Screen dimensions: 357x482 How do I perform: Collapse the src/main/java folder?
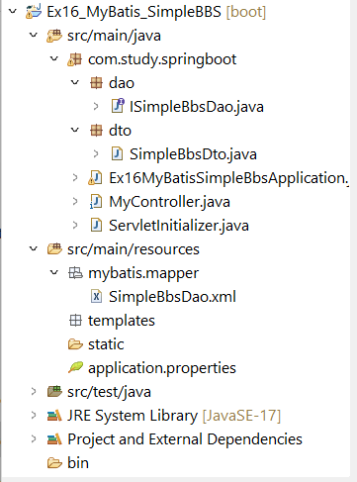pyautogui.click(x=34, y=35)
